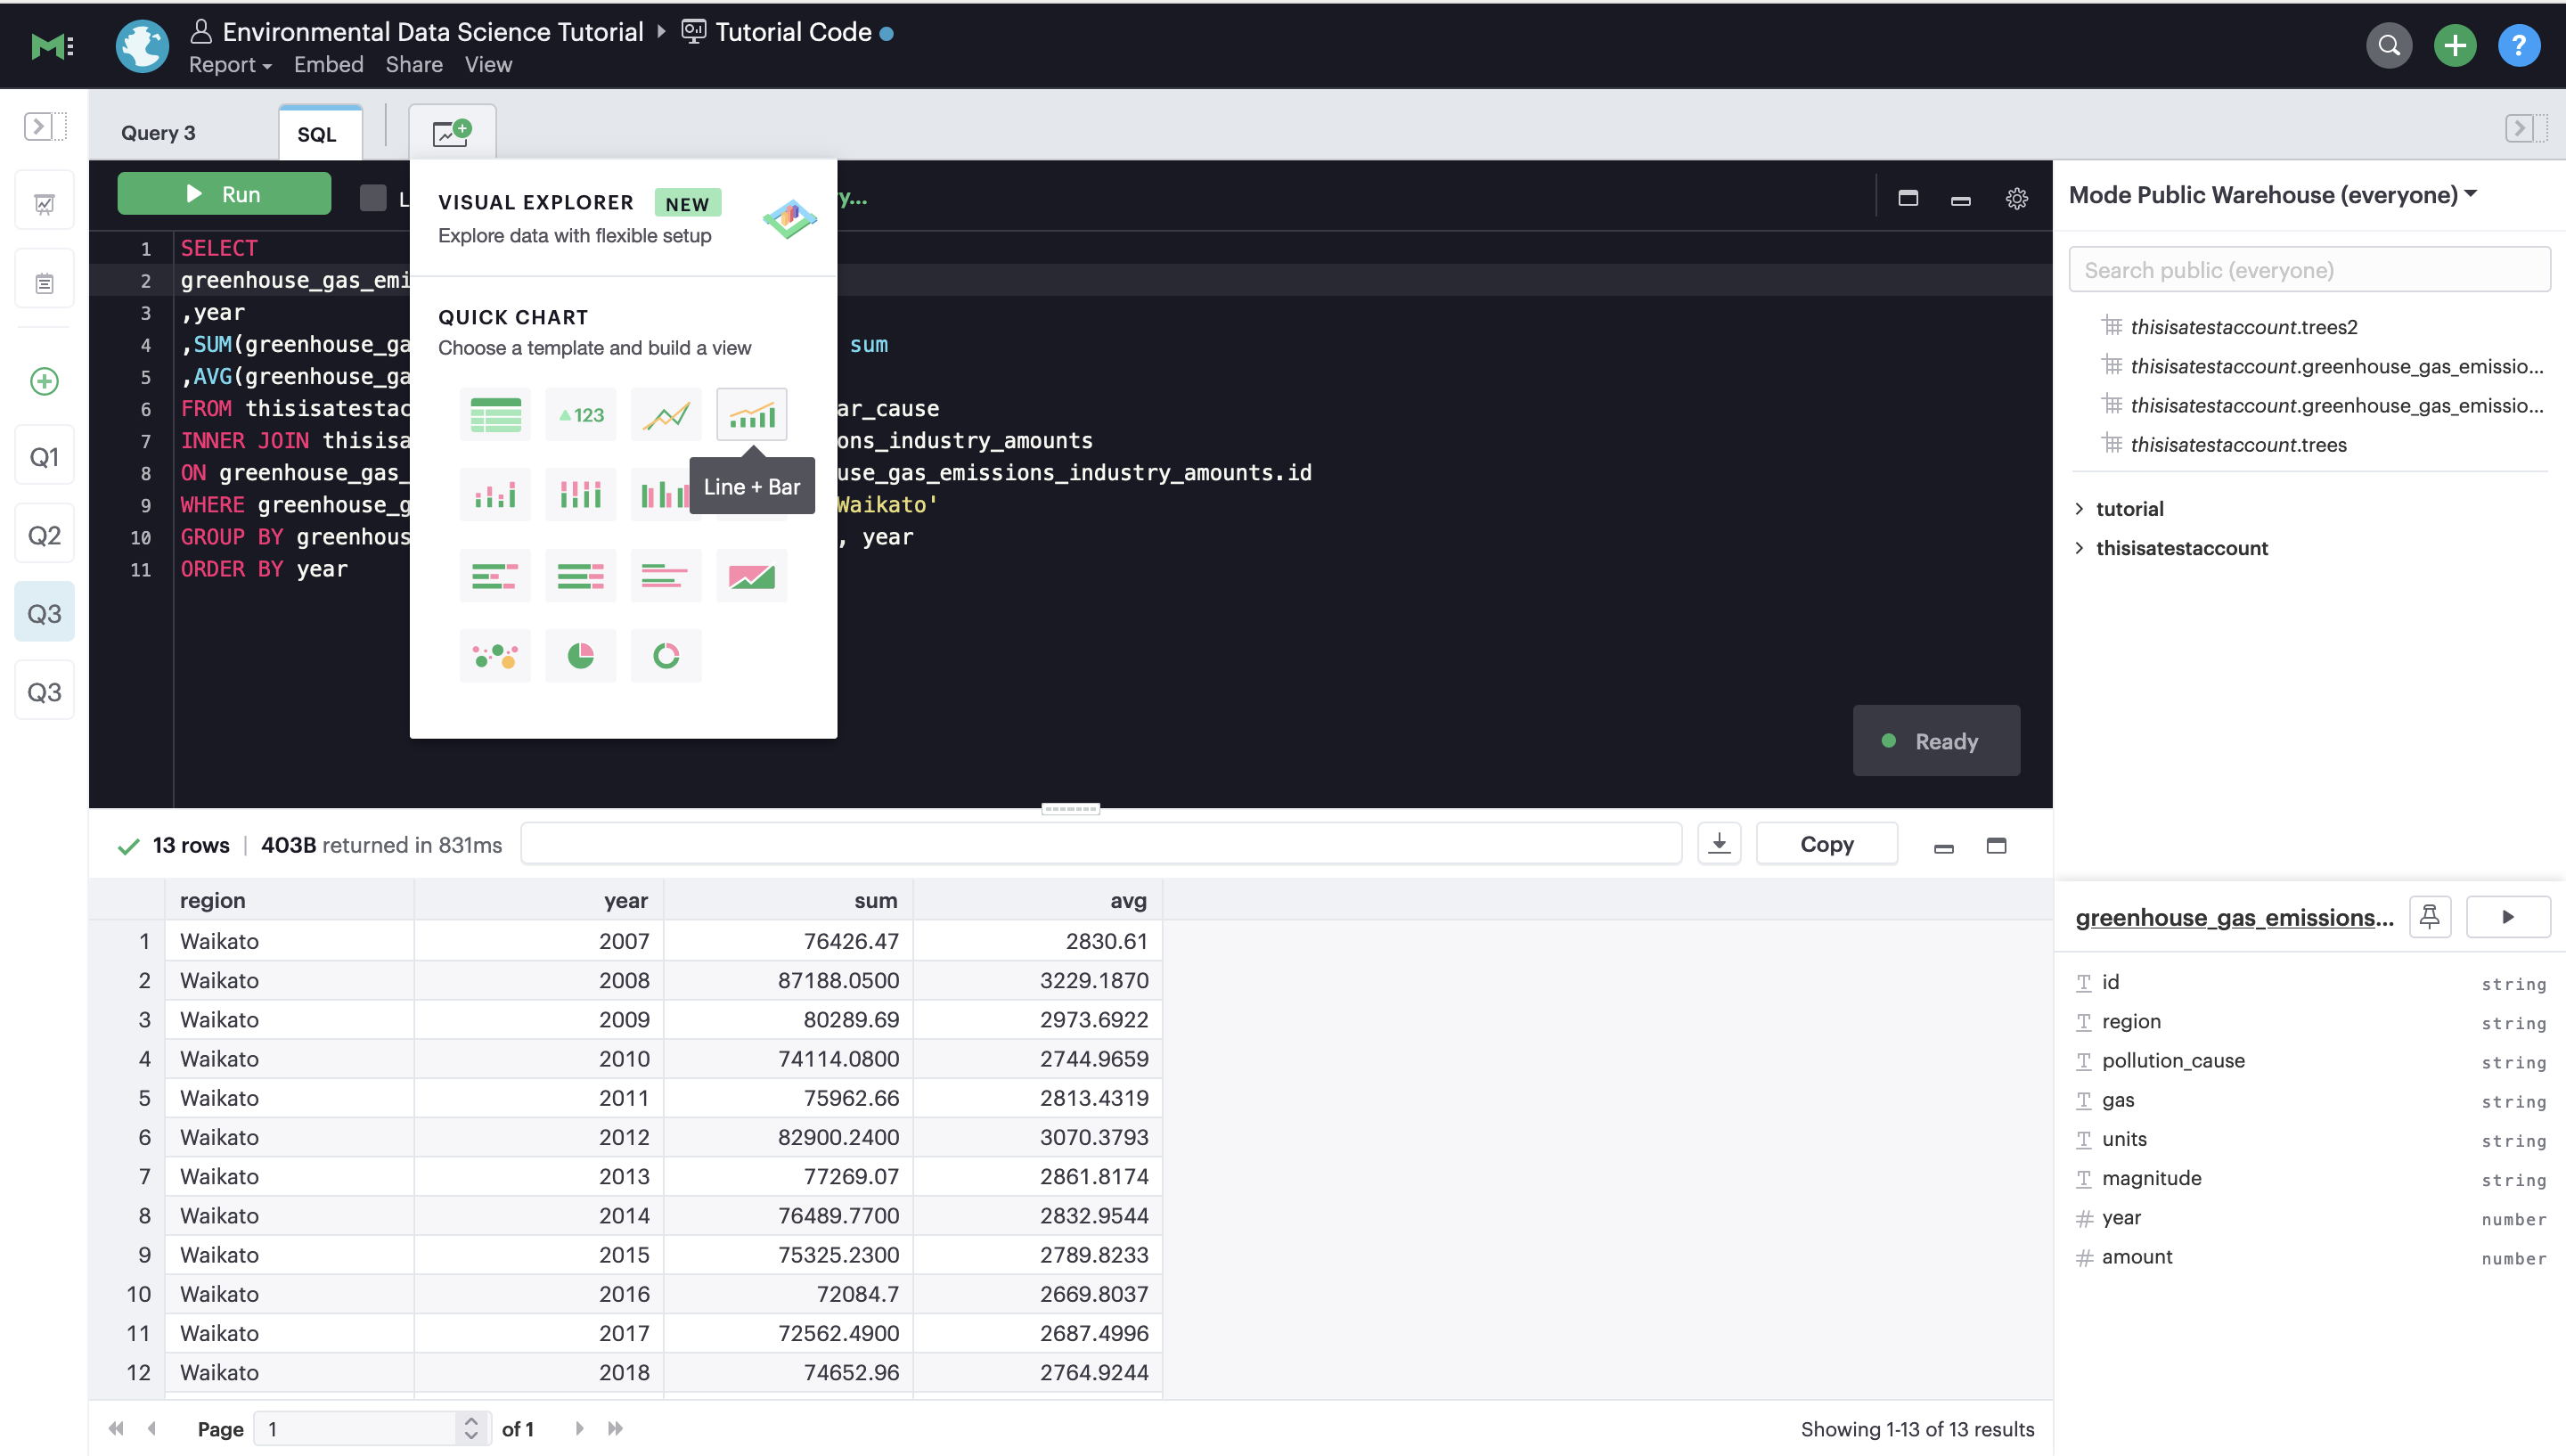Open editor settings gear icon

[x=2016, y=198]
